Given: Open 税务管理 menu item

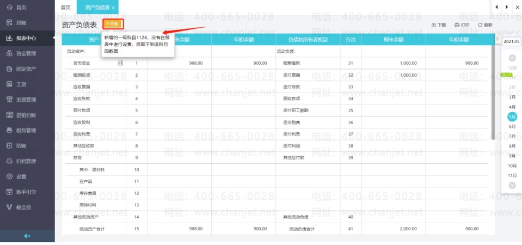Looking at the screenshot, I should tap(27, 131).
